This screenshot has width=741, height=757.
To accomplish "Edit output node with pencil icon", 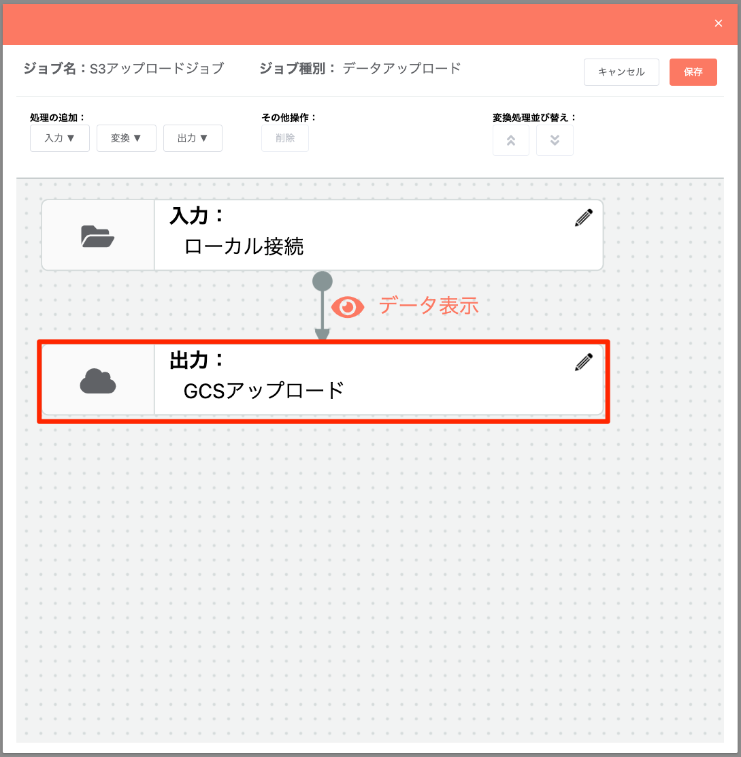I will 584,362.
